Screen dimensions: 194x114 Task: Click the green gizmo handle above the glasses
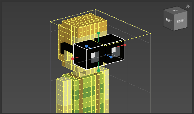point(99,33)
